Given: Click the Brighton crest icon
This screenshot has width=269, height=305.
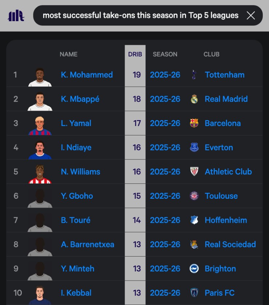Looking at the screenshot, I should click(194, 269).
